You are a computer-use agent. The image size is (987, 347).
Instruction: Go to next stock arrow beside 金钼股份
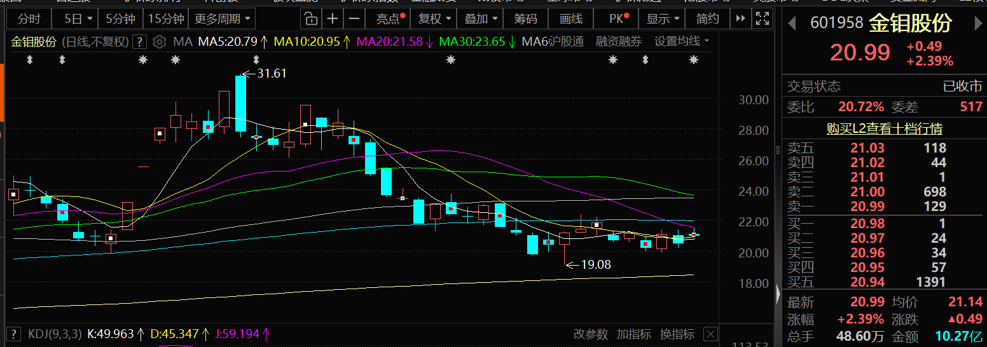pyautogui.click(x=978, y=24)
